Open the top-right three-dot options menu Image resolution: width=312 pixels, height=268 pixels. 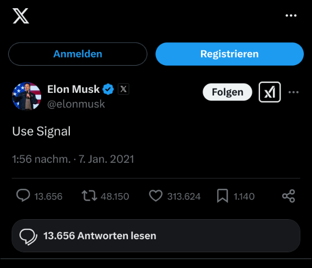pos(291,16)
